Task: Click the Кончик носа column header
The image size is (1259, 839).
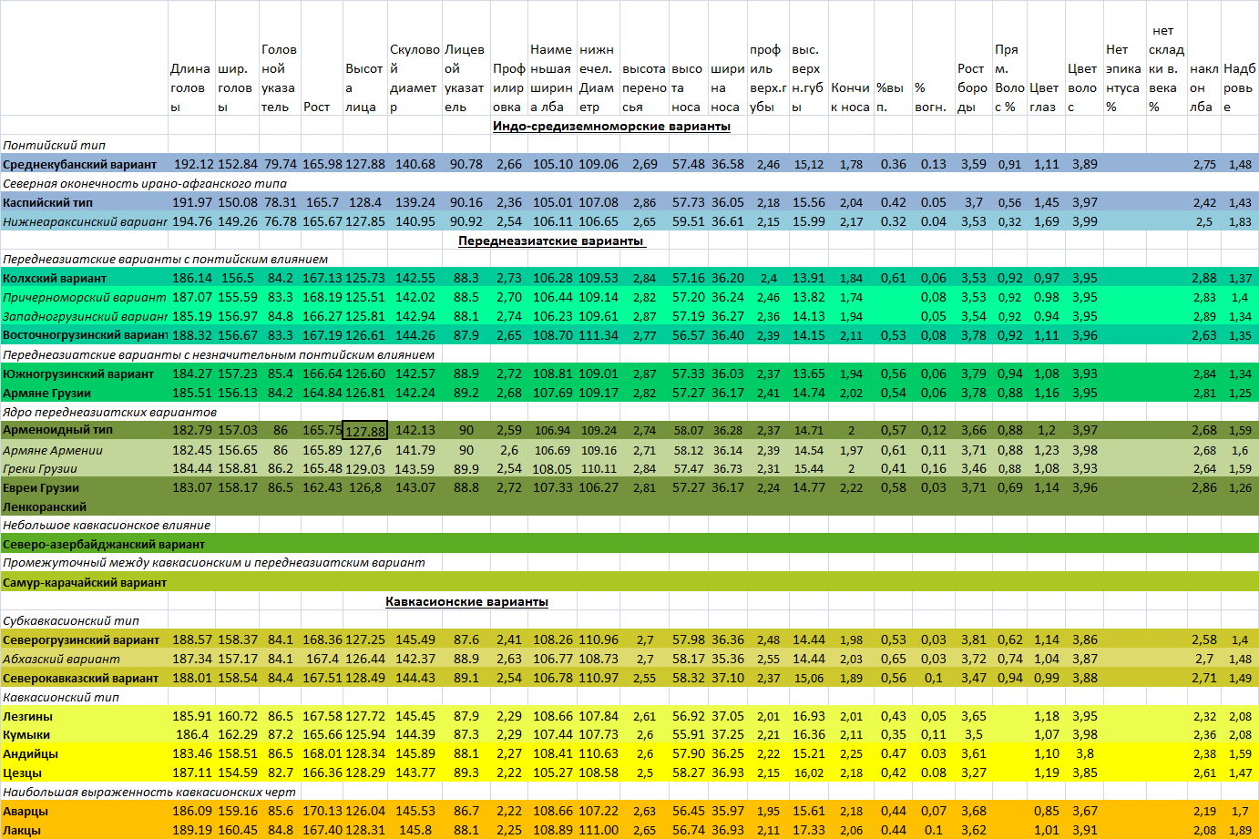Action: coord(850,97)
